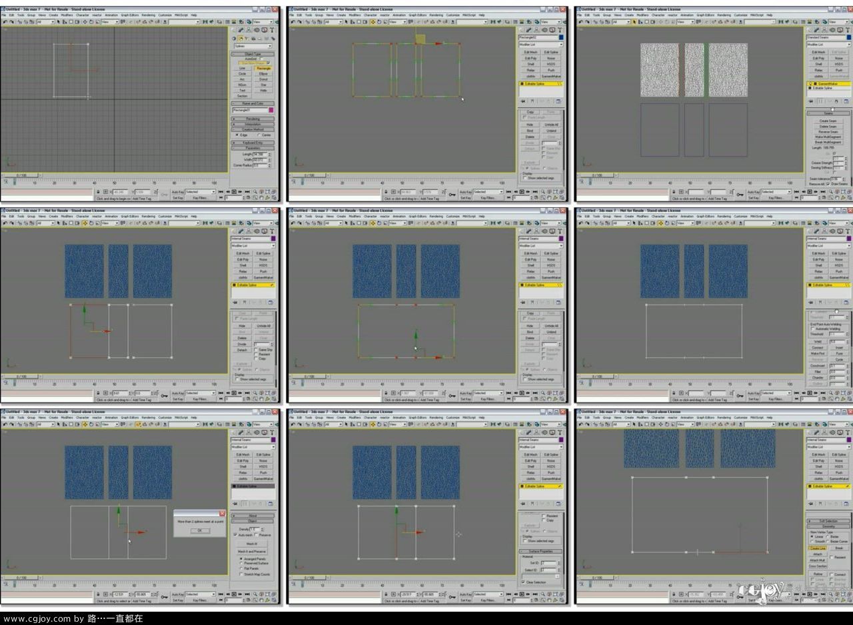853x625 pixels.
Task: Open Modifiers menu in Rectangle-creation screenshot
Action: click(67, 15)
